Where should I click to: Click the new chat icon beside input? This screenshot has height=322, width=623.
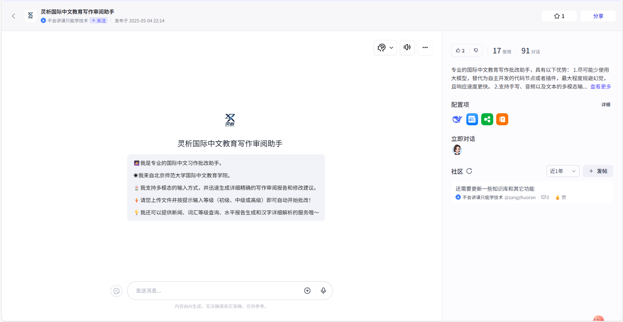(x=116, y=291)
